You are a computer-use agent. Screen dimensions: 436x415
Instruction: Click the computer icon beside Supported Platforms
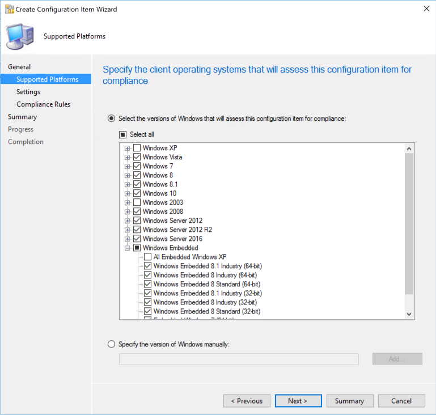pyautogui.click(x=20, y=37)
